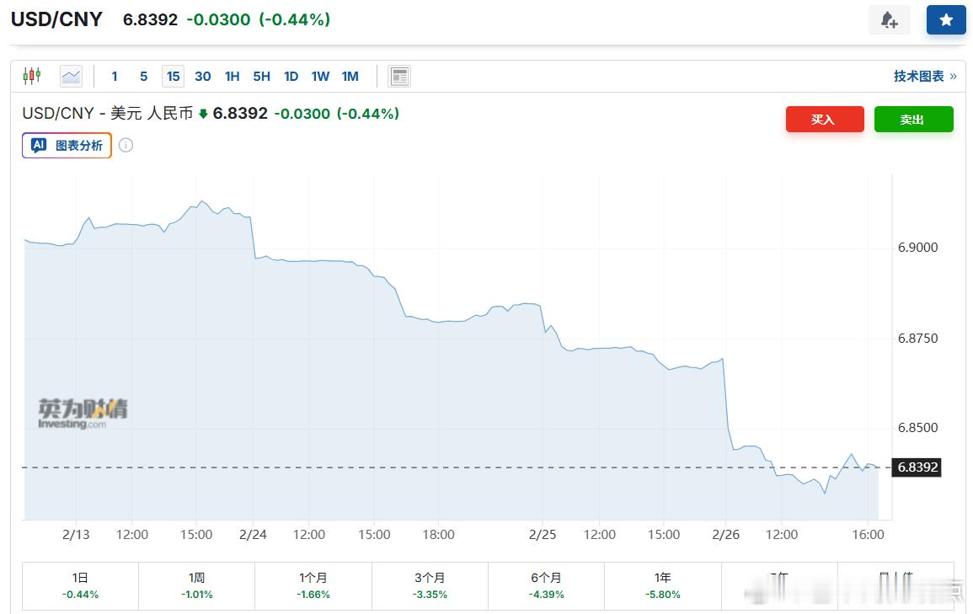The image size is (973, 614).
Task: Select the 5 minute interval
Action: pos(143,77)
